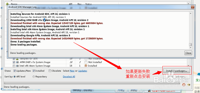Click the Installed status icon for Intel x86
200x93 pixels.
click(86, 66)
